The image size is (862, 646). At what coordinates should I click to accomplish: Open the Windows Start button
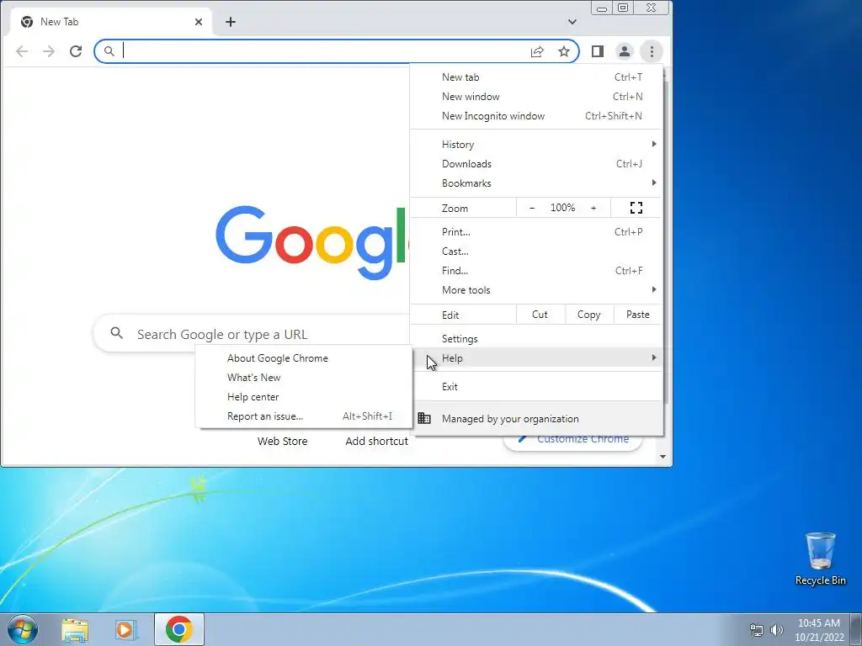pos(23,629)
